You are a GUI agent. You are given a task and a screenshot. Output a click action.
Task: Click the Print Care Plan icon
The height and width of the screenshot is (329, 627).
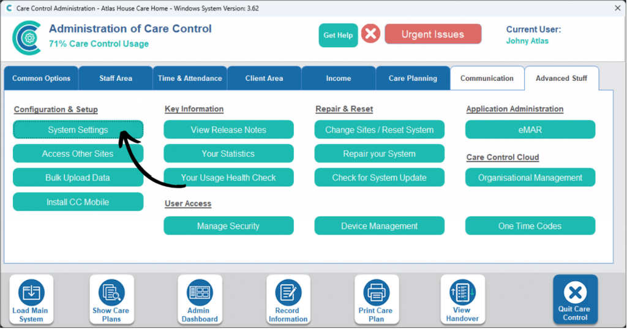click(377, 300)
